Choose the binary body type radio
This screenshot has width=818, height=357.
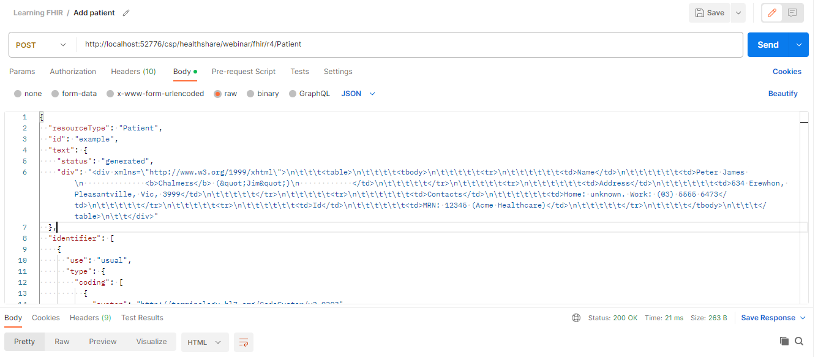coord(251,94)
